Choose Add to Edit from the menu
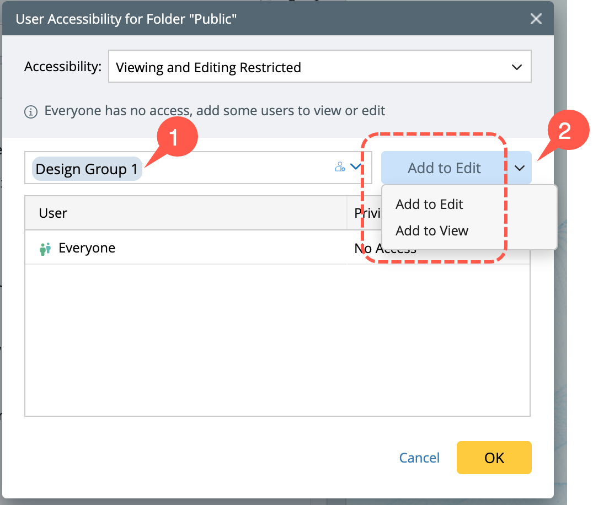 coord(429,205)
